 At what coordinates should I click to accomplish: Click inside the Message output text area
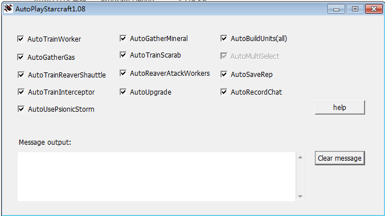pyautogui.click(x=157, y=177)
